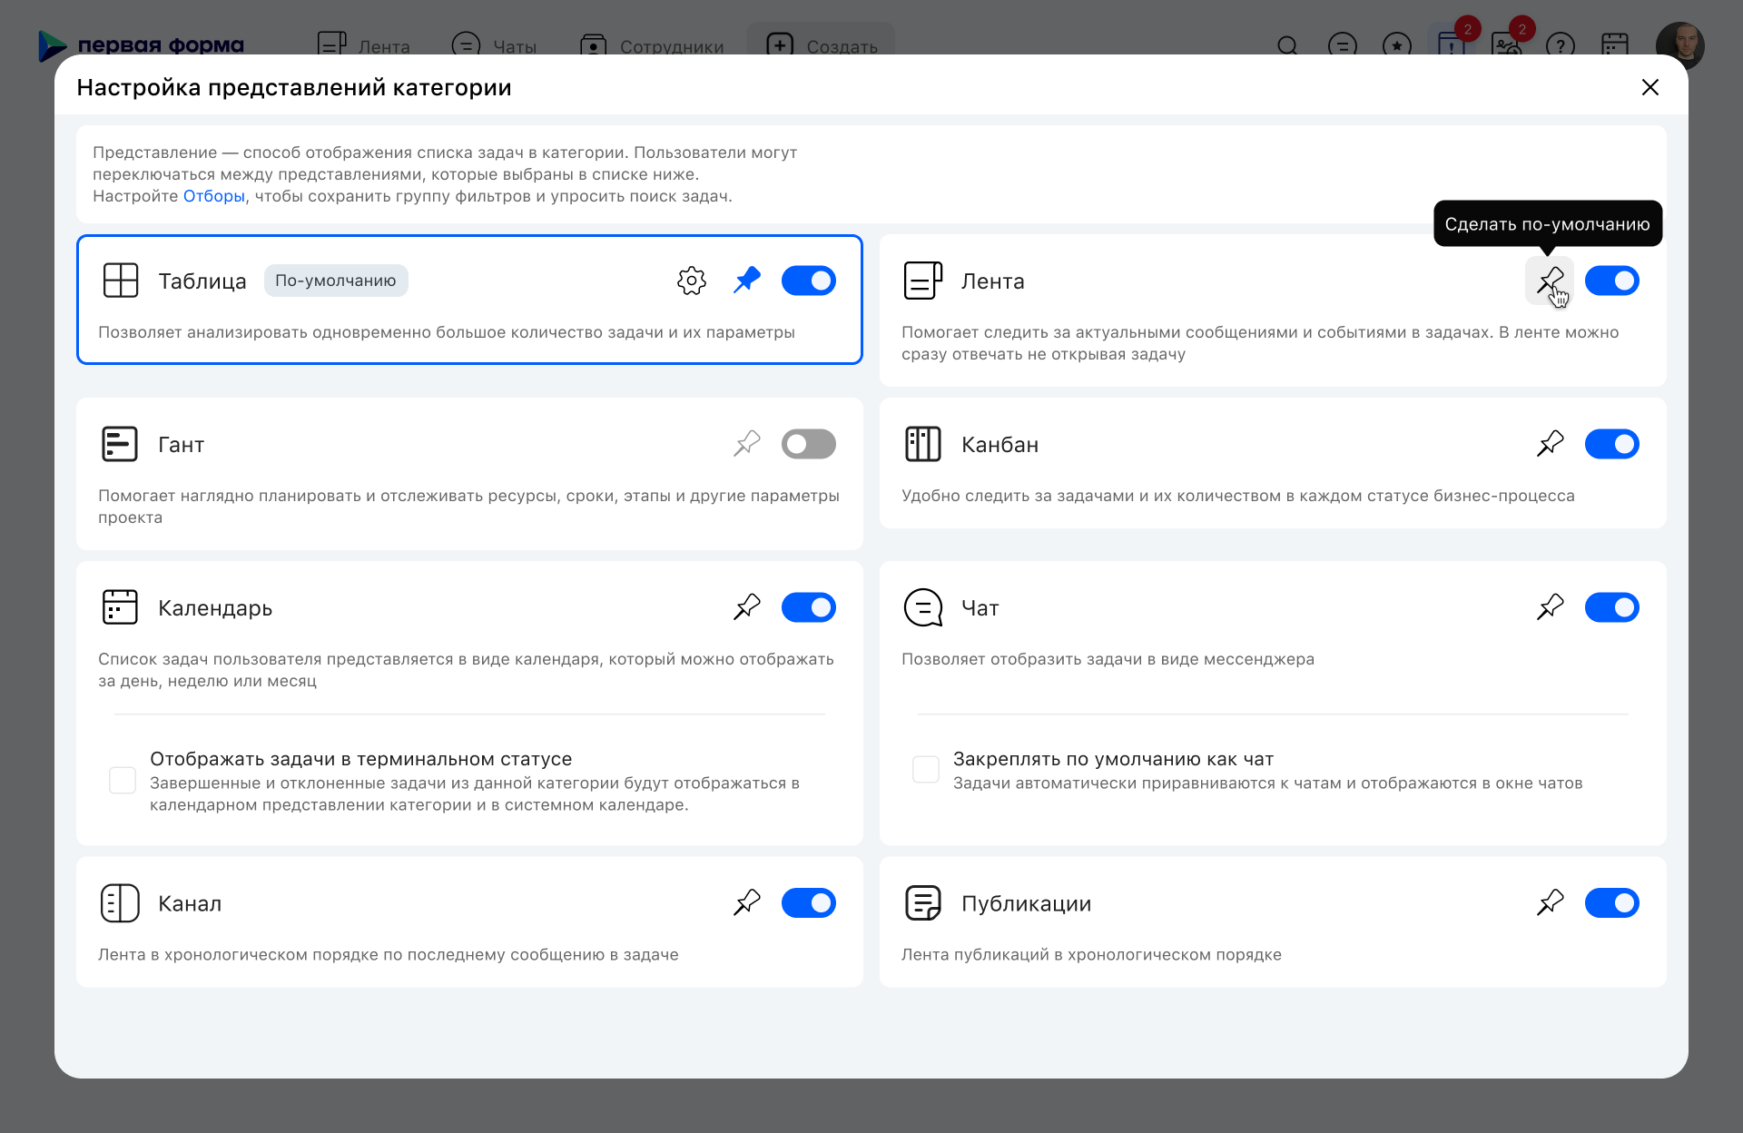
Task: Open settings gear for Таблица view
Action: pos(692,281)
